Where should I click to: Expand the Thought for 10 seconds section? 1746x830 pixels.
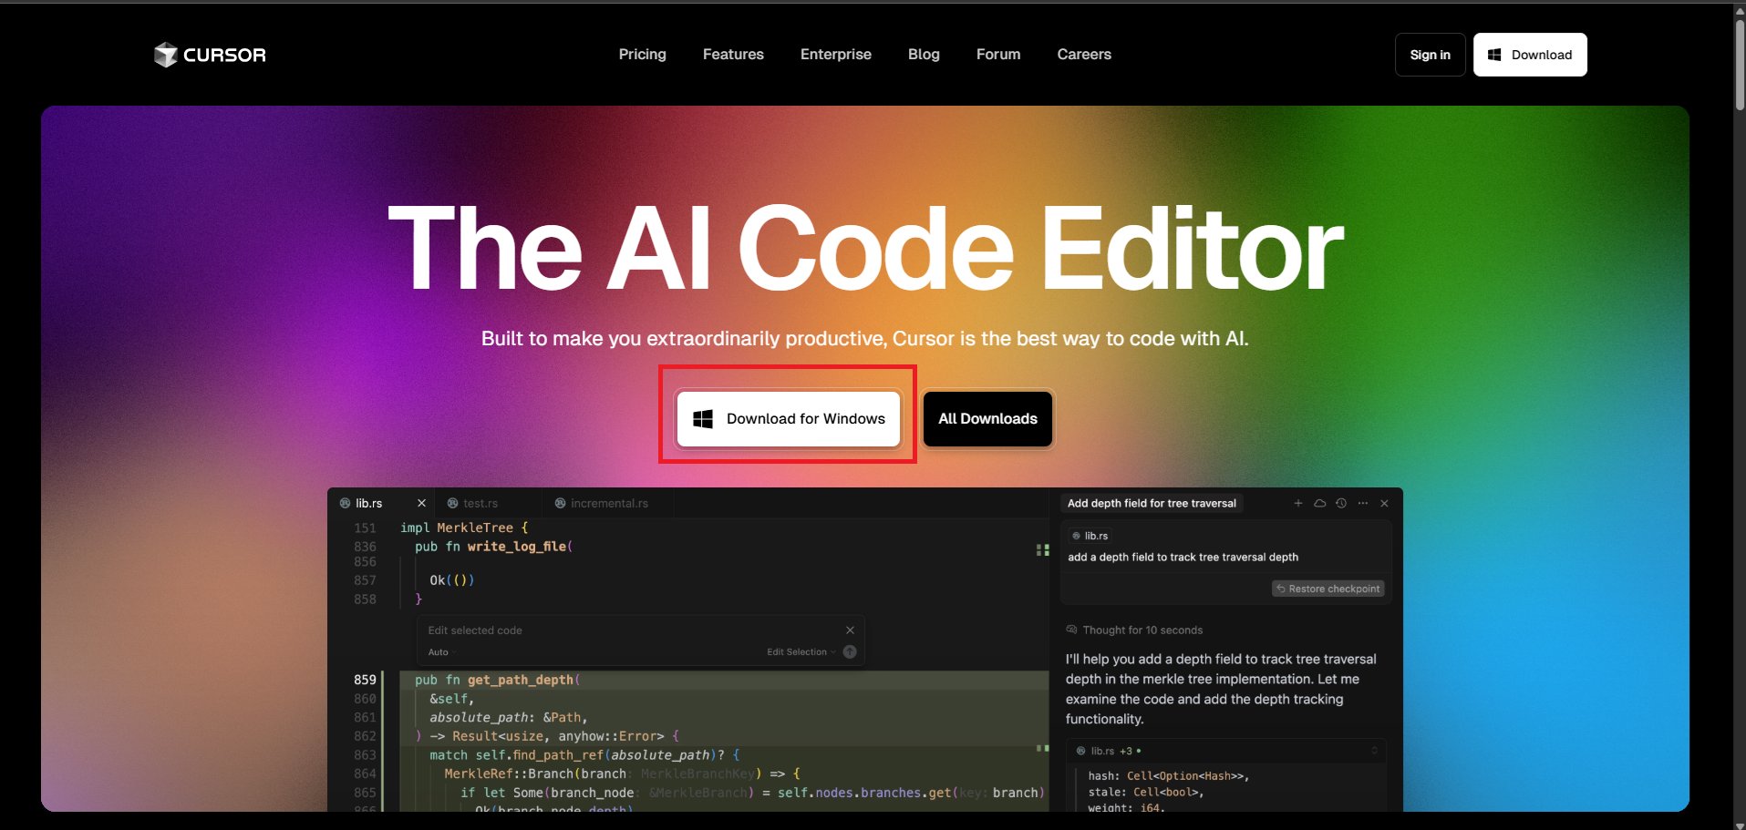(x=1142, y=630)
